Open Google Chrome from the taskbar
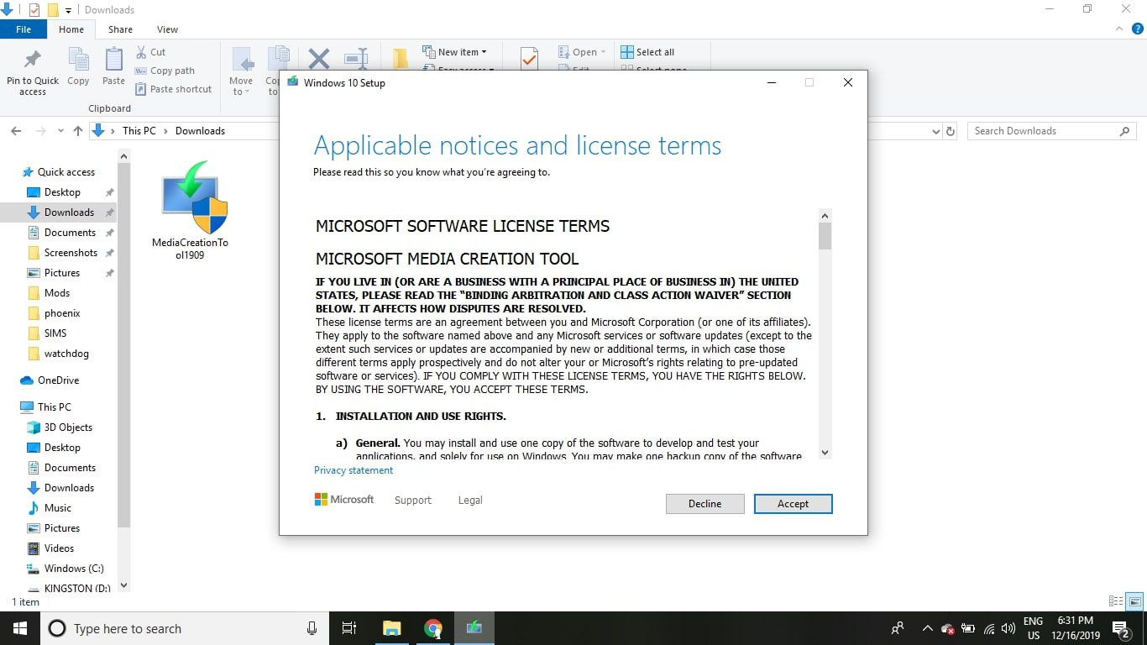Image resolution: width=1147 pixels, height=645 pixels. point(432,628)
